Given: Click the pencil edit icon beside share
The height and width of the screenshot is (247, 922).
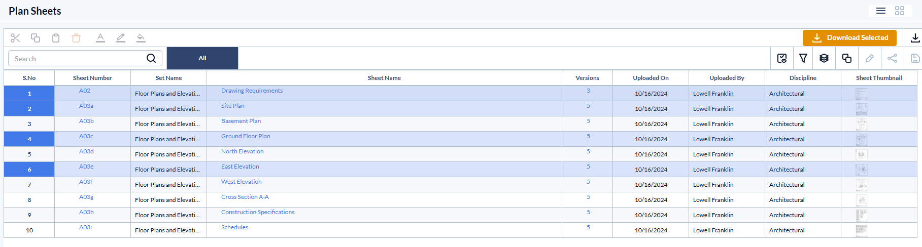Looking at the screenshot, I should (x=870, y=58).
